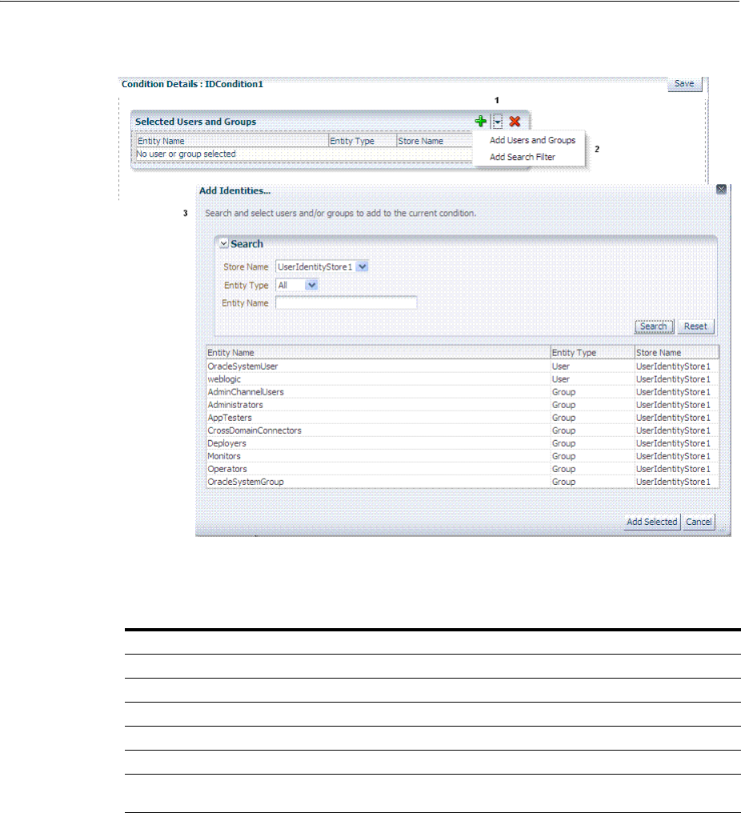
Task: Click the Entity Name input field
Action: click(x=346, y=302)
